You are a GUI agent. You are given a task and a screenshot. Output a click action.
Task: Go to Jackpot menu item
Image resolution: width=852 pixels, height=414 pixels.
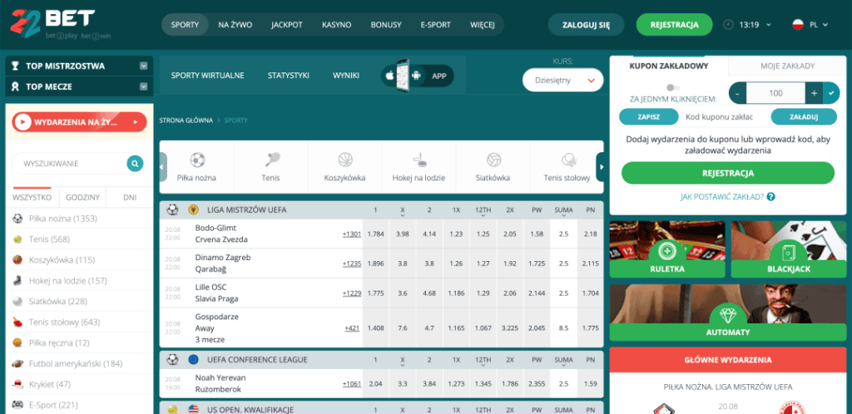[287, 24]
